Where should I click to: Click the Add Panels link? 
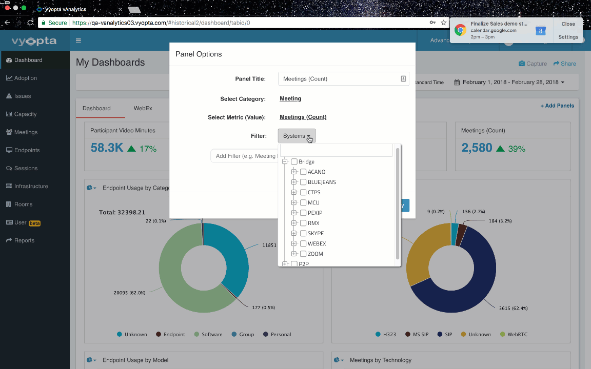(557, 106)
